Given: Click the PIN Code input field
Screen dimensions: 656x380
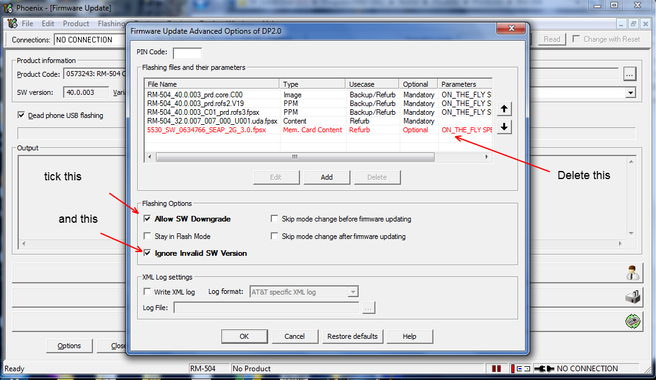Looking at the screenshot, I should tap(188, 53).
